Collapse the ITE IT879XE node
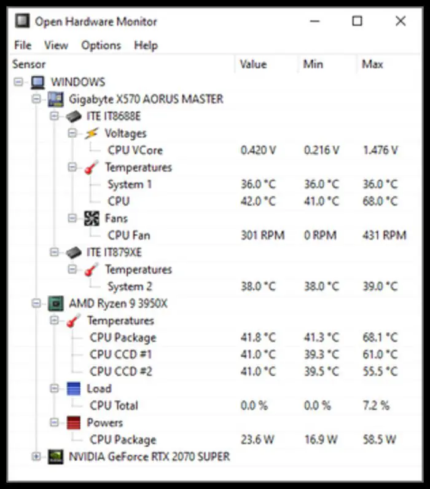The height and width of the screenshot is (489, 430). [54, 252]
